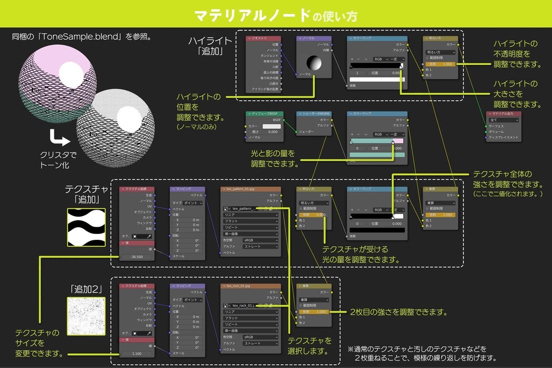Enable 範囲制限 on the texture 明るい方 node
The width and height of the screenshot is (552, 368).
click(300, 209)
